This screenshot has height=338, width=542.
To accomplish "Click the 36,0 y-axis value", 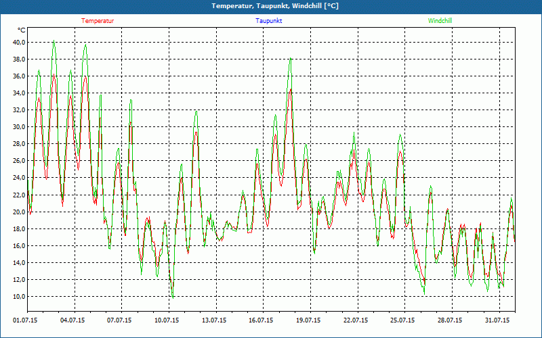I will [19, 76].
